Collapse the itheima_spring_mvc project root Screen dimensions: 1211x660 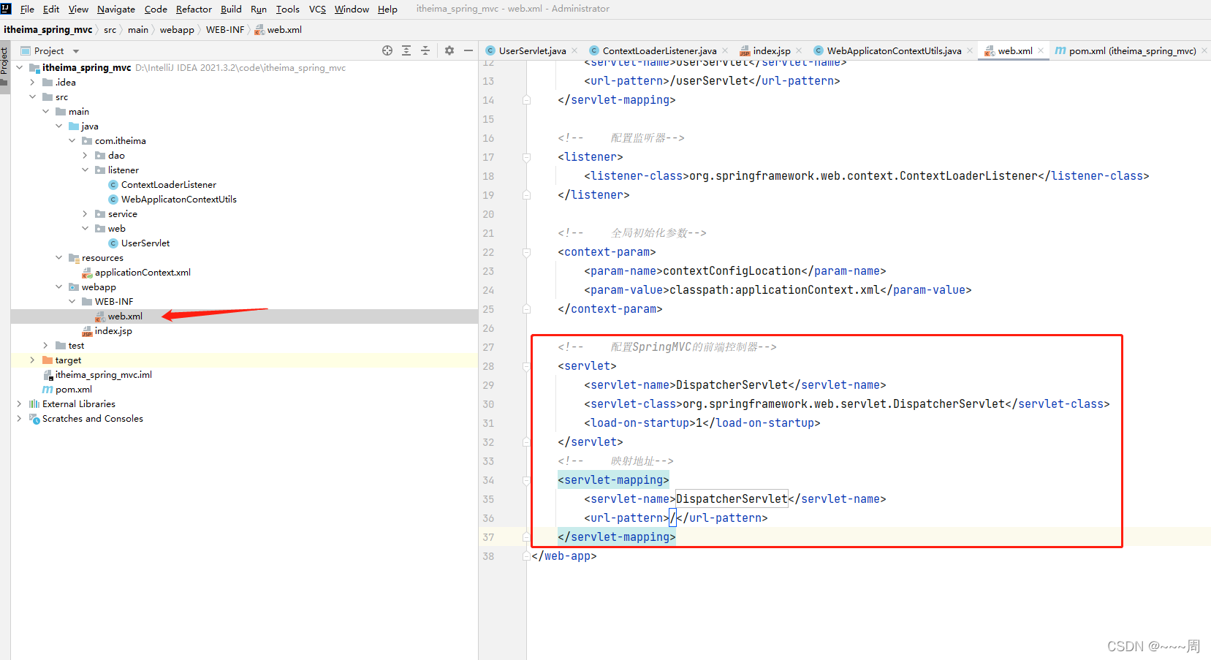tap(20, 67)
